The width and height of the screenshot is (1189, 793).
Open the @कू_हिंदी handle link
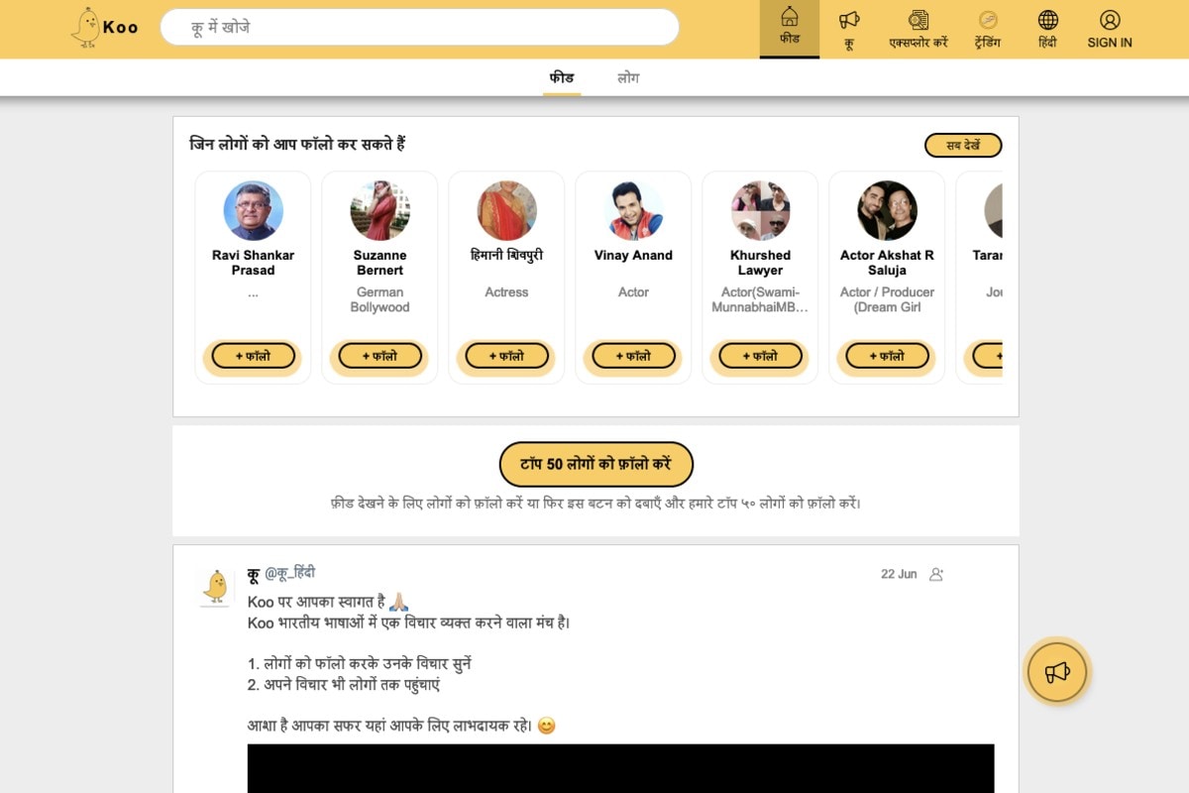tap(289, 573)
